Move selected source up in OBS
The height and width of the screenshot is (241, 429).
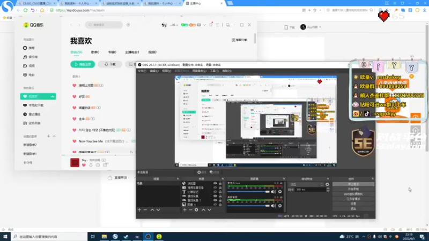[204, 210]
